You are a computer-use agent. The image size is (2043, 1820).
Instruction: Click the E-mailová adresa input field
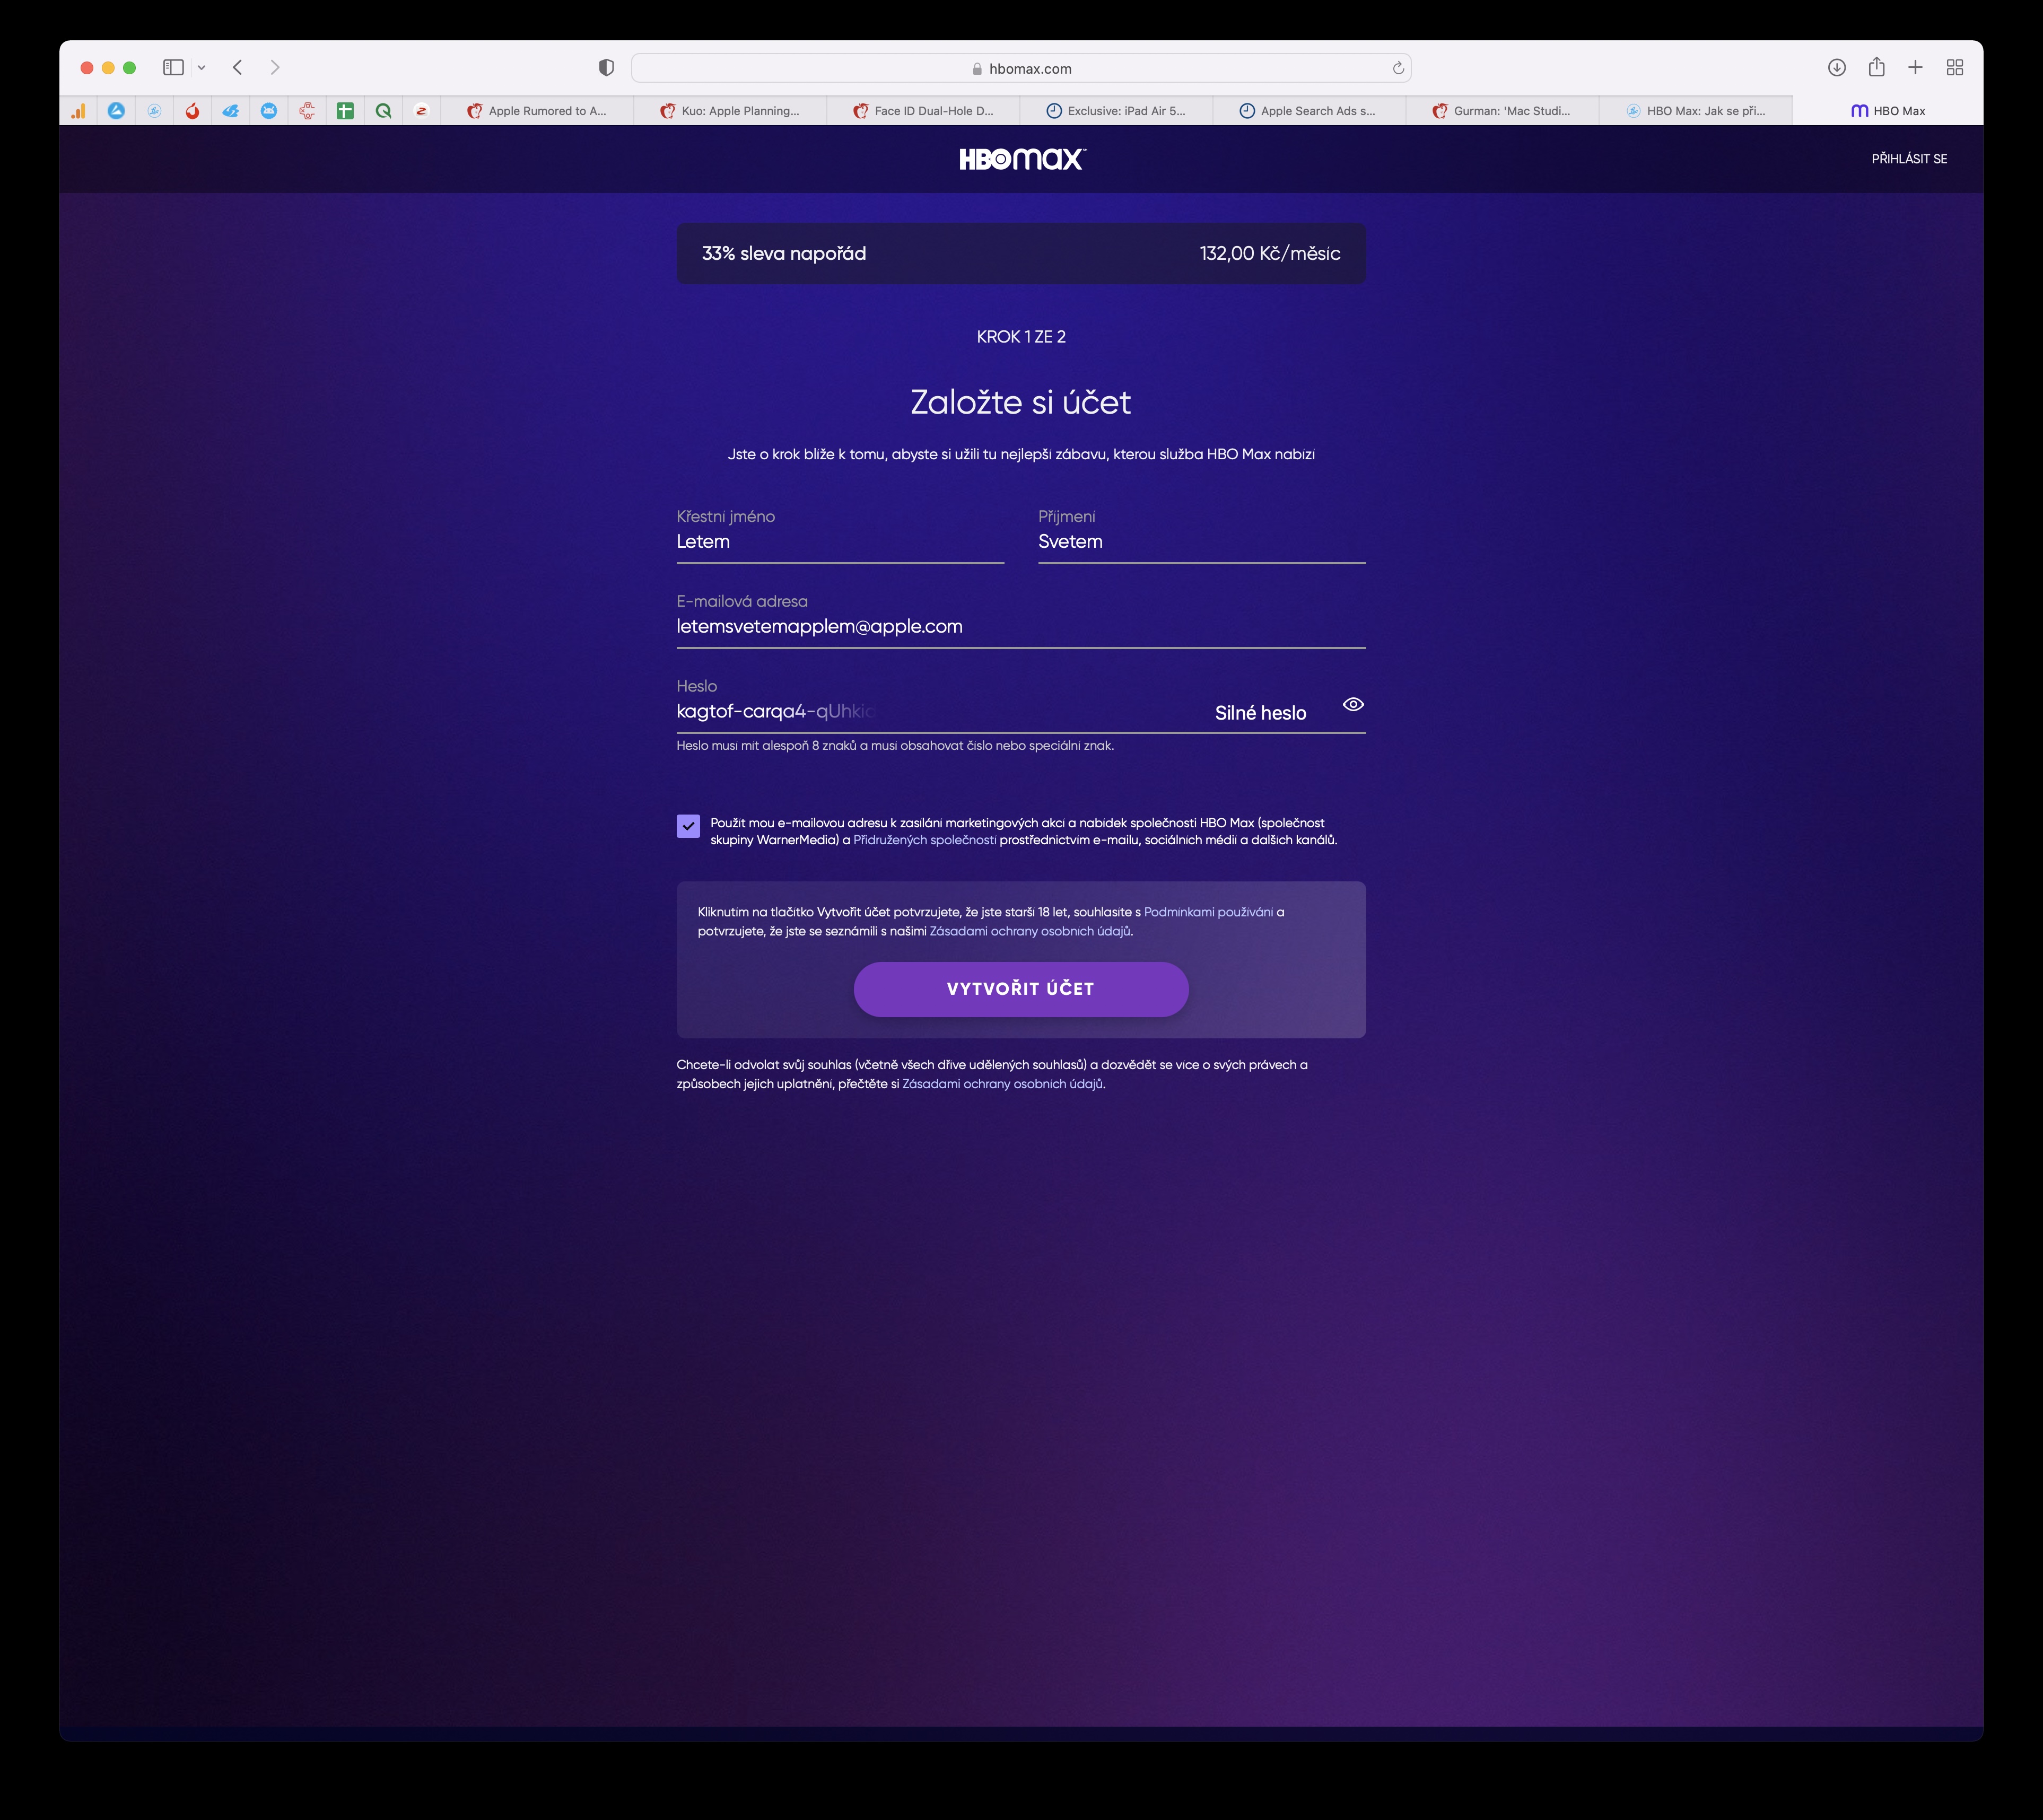click(x=1020, y=627)
